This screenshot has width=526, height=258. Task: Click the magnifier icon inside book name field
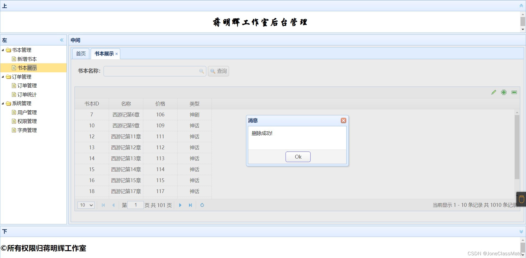202,71
